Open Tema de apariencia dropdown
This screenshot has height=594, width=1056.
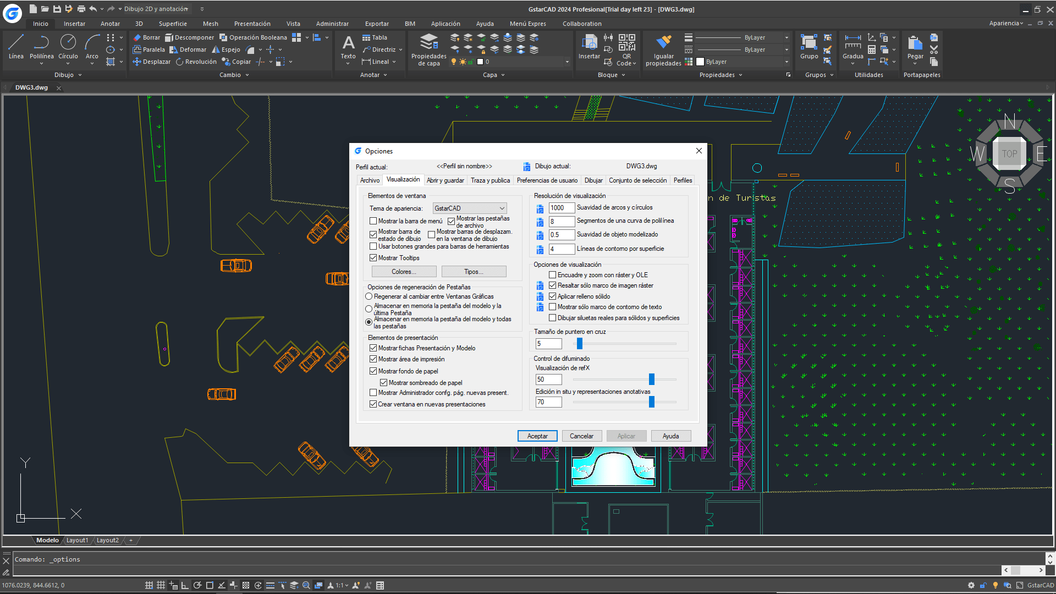pos(469,208)
